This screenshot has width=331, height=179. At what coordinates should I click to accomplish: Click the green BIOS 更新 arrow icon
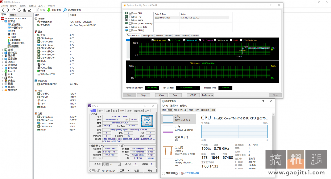(x=49, y=10)
